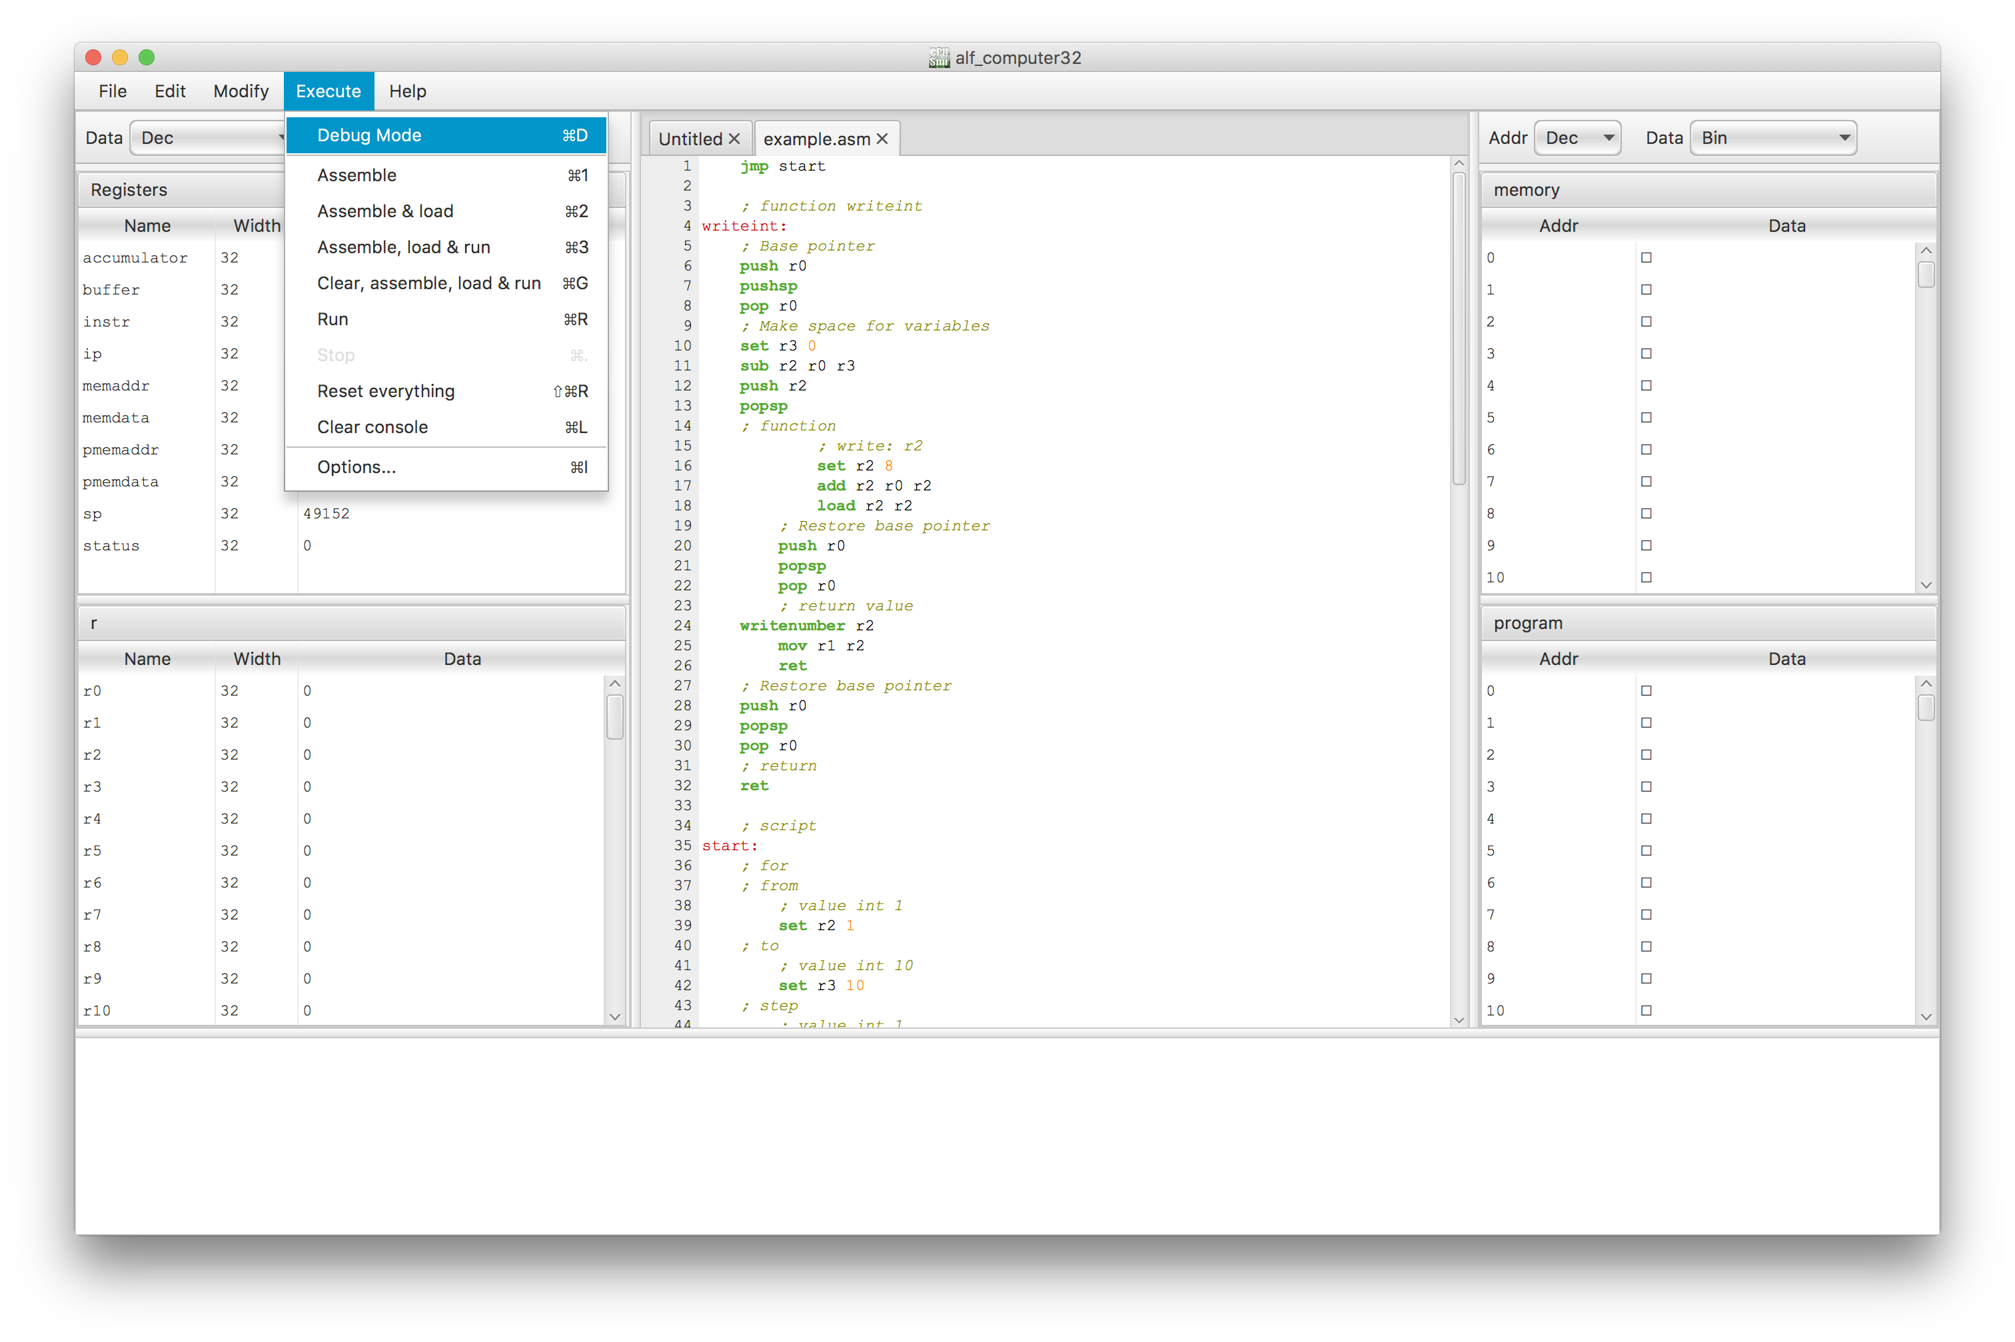Click program data cell at address 0

(x=1774, y=691)
